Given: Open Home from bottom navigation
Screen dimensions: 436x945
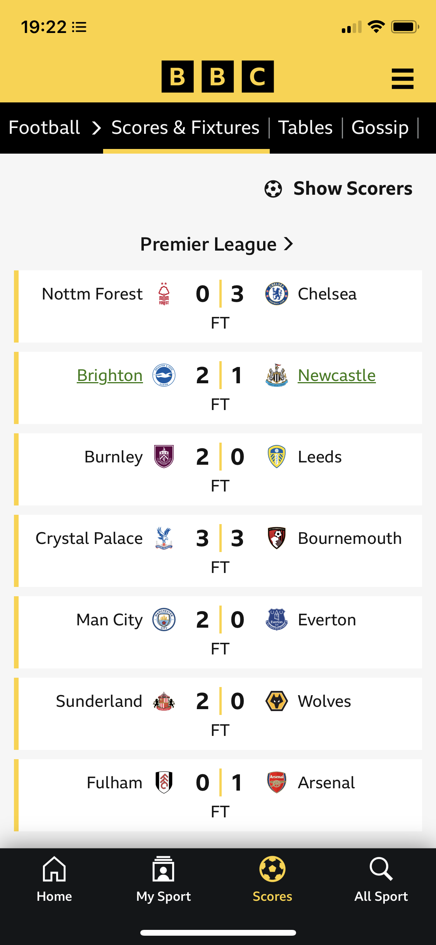Looking at the screenshot, I should pyautogui.click(x=54, y=879).
